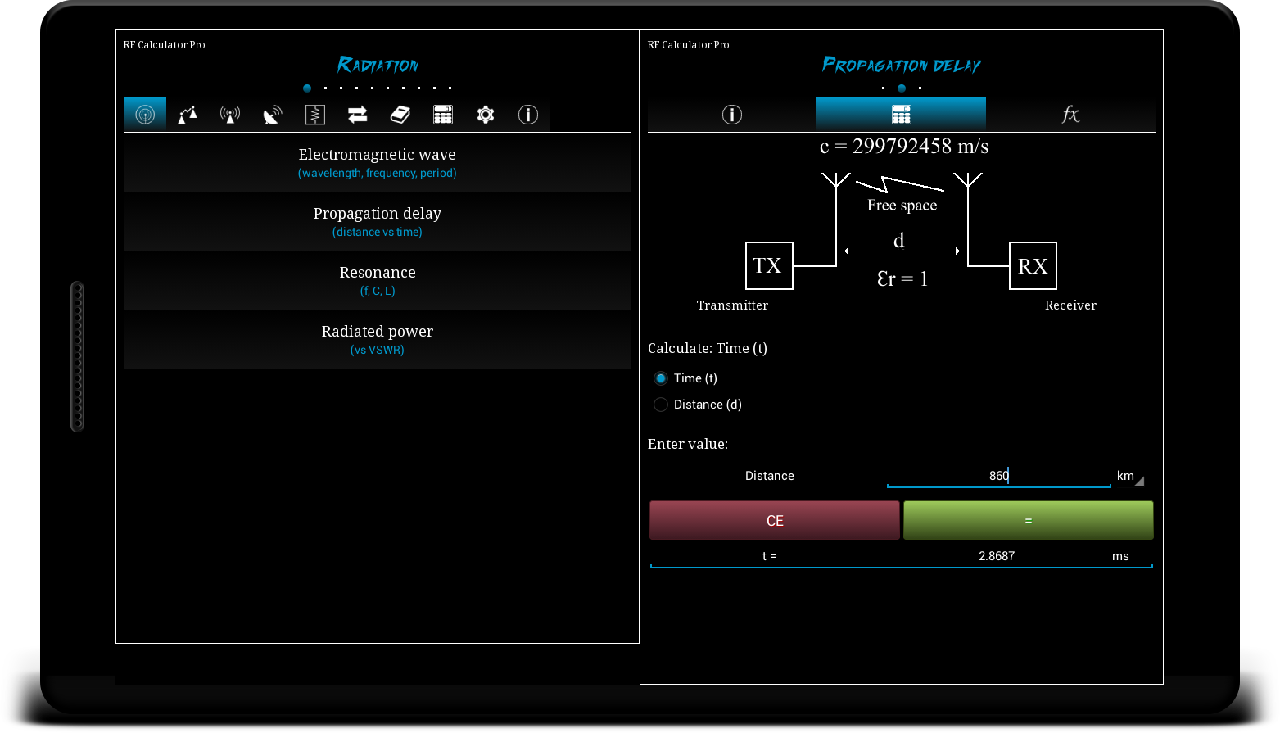Open the calculator icon in left toolbar
This screenshot has width=1280, height=733.
[x=443, y=115]
